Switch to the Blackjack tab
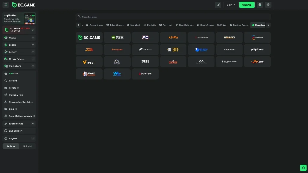This screenshot has height=173, width=308. (134, 25)
